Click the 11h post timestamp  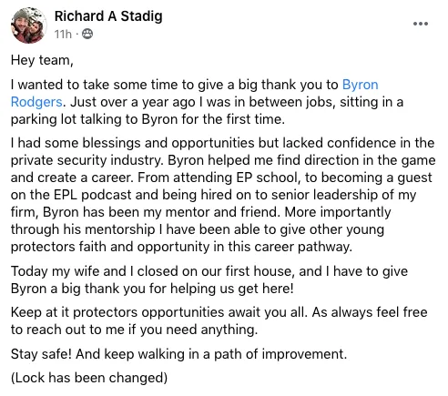[x=63, y=34]
